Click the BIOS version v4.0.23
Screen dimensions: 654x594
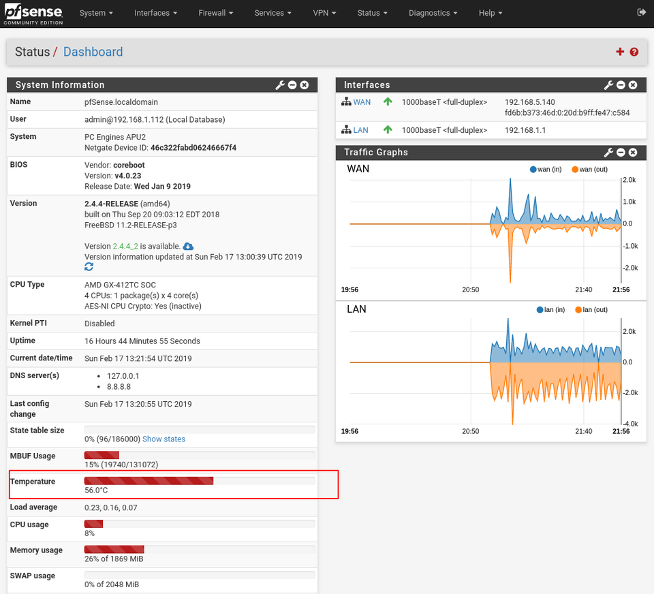click(128, 176)
